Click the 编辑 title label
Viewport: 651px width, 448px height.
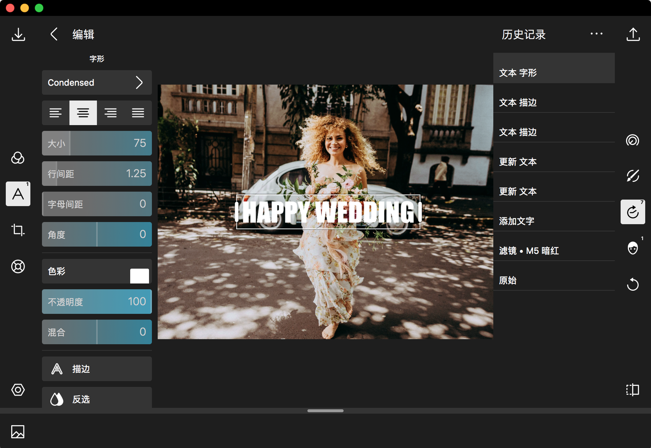pyautogui.click(x=83, y=34)
